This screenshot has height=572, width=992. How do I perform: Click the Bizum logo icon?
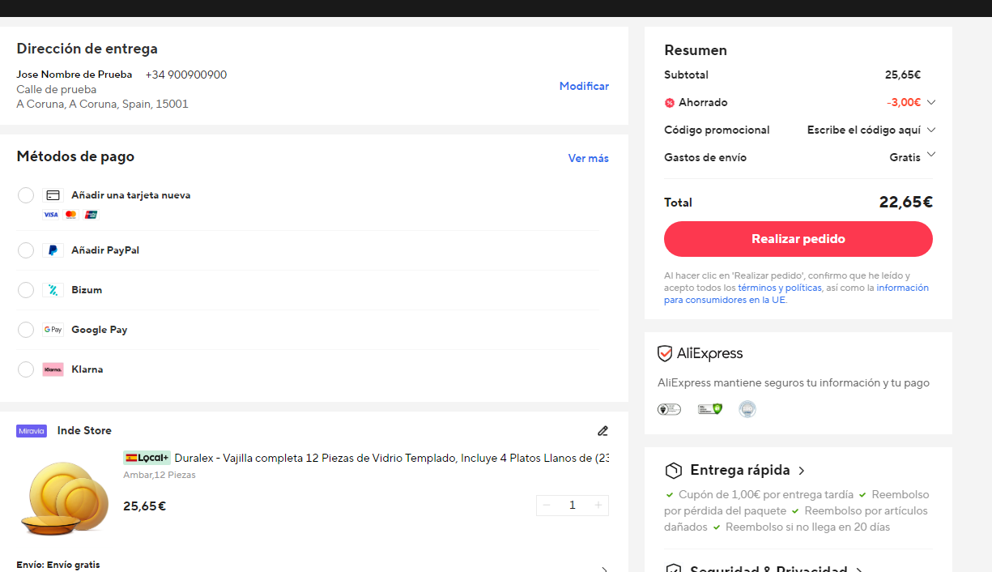53,290
